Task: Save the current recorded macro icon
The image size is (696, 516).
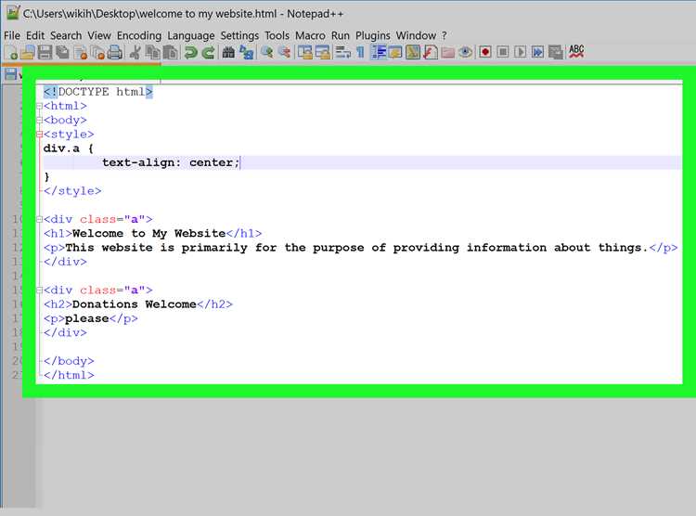Action: tap(555, 52)
